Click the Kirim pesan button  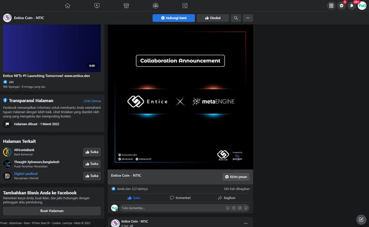point(236,177)
